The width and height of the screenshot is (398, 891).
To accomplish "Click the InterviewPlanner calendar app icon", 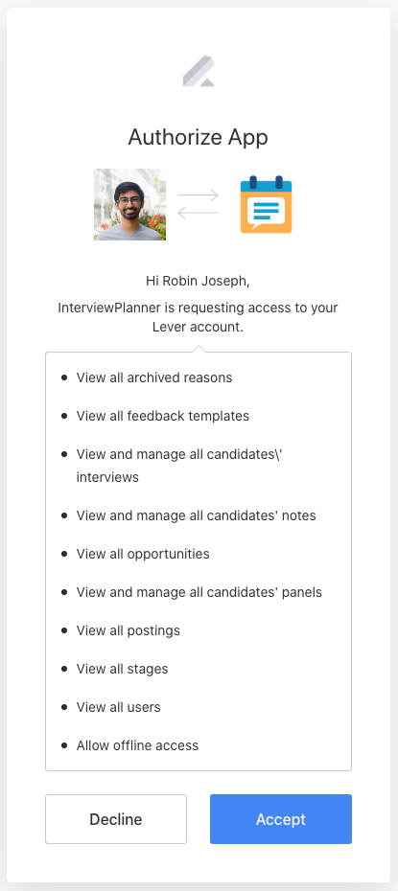I will coord(266,205).
